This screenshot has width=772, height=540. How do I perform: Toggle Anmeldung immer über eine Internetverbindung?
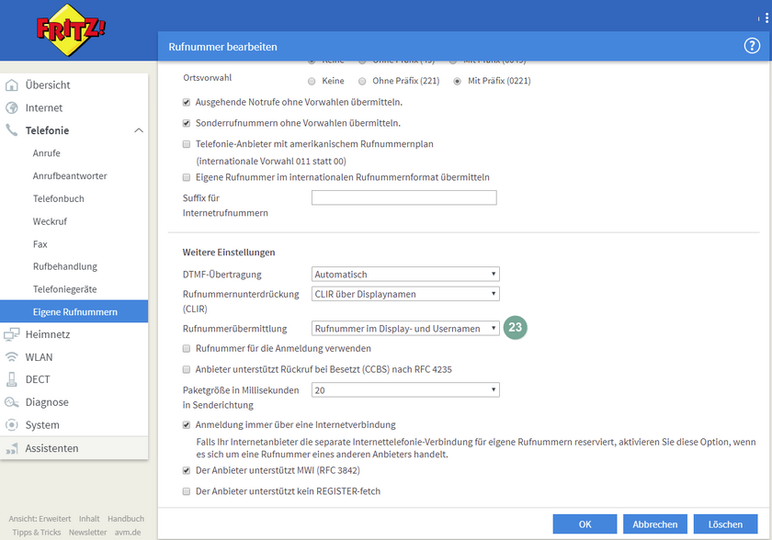(x=187, y=424)
